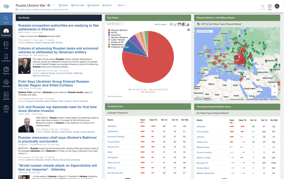Click the map search magnifier icon
Screen dimensions: 284x179
pos(199,24)
